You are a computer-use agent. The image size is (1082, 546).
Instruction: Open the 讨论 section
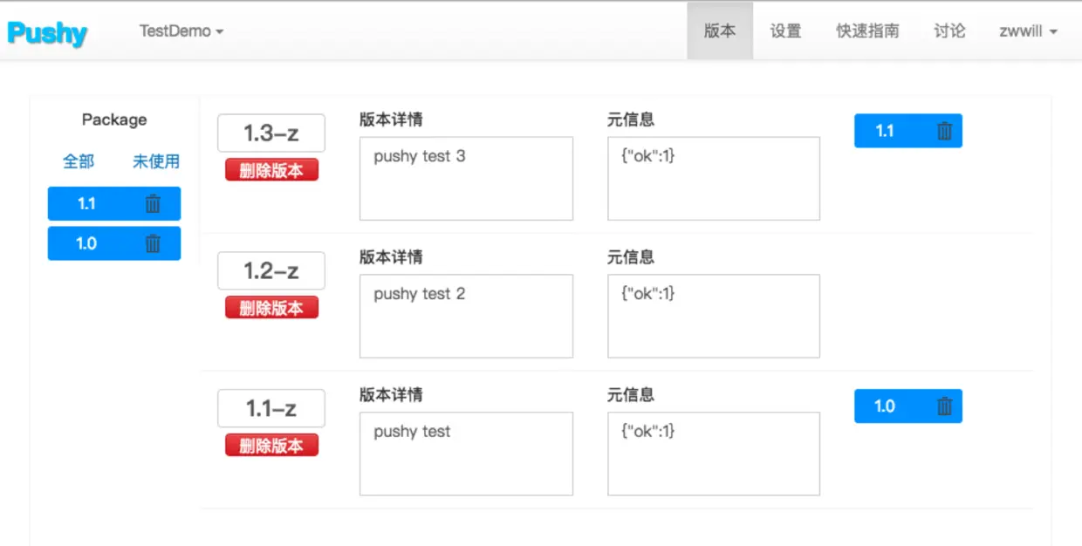pyautogui.click(x=949, y=31)
